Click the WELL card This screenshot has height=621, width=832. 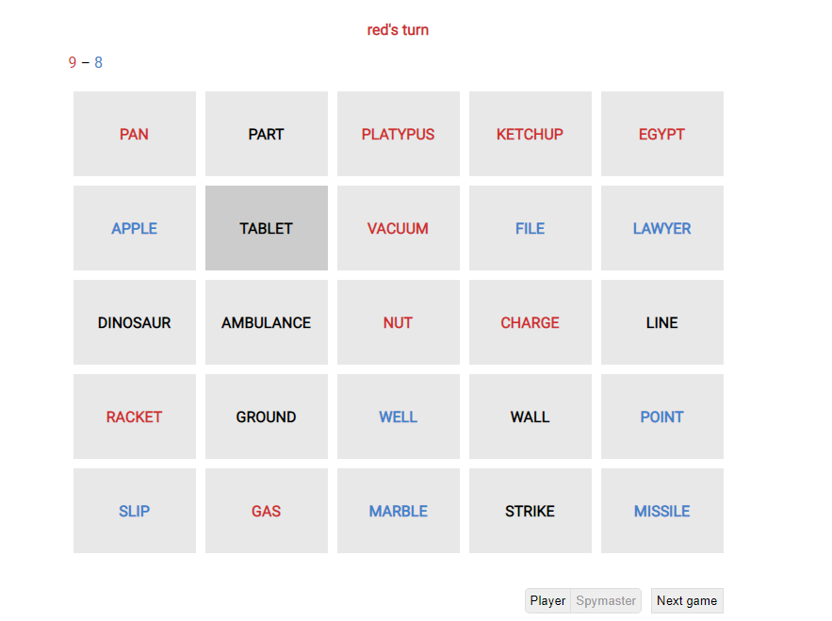tap(398, 417)
